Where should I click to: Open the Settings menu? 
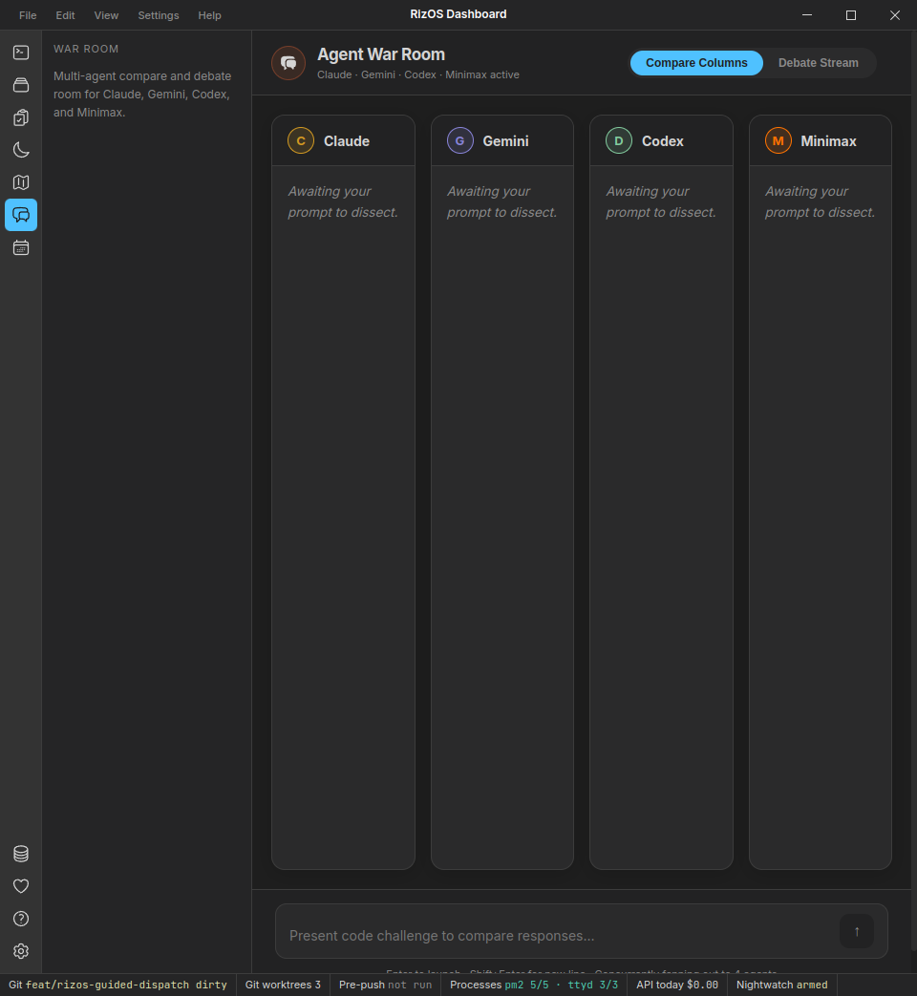(x=159, y=15)
